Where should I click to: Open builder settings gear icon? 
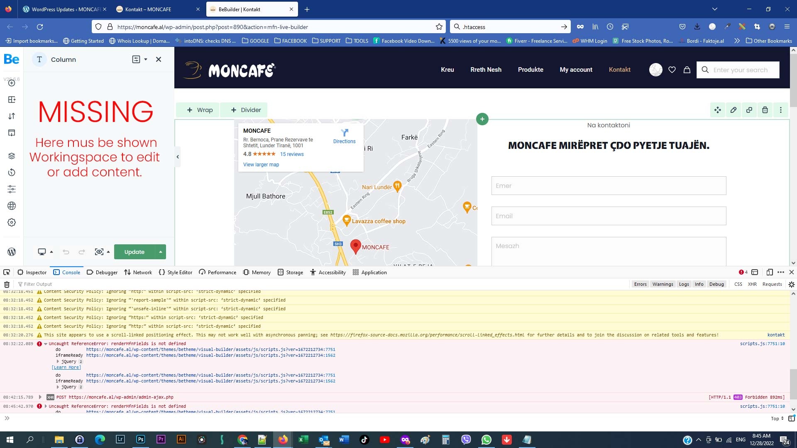tap(12, 222)
